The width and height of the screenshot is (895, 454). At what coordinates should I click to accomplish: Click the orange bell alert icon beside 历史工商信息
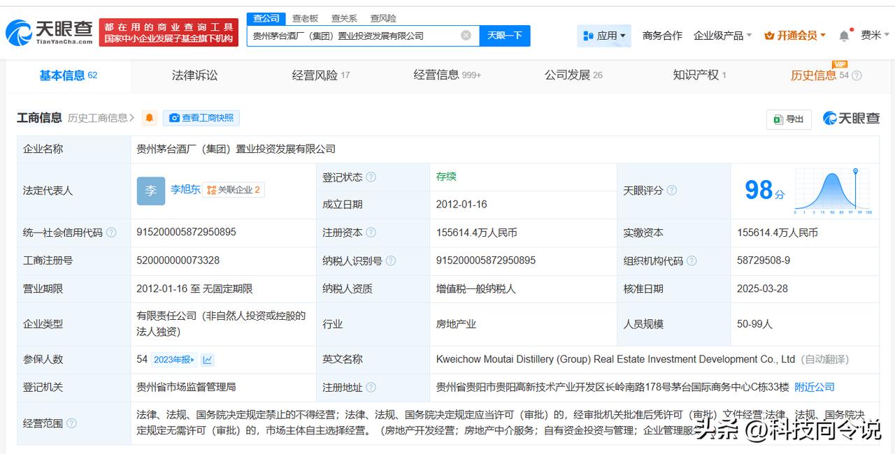pos(150,118)
